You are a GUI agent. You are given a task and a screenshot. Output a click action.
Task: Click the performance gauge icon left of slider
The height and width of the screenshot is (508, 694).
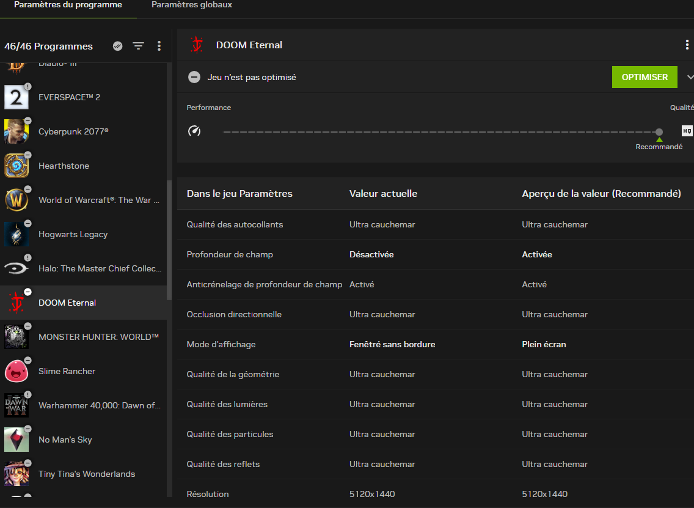tap(194, 131)
